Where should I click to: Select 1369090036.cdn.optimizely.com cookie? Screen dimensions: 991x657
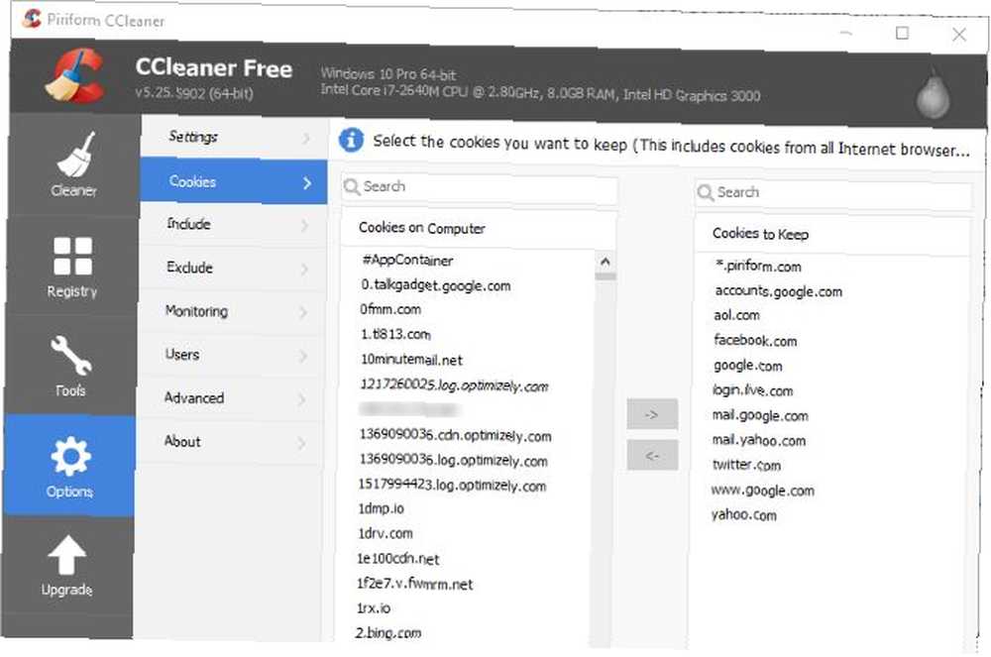(x=455, y=435)
